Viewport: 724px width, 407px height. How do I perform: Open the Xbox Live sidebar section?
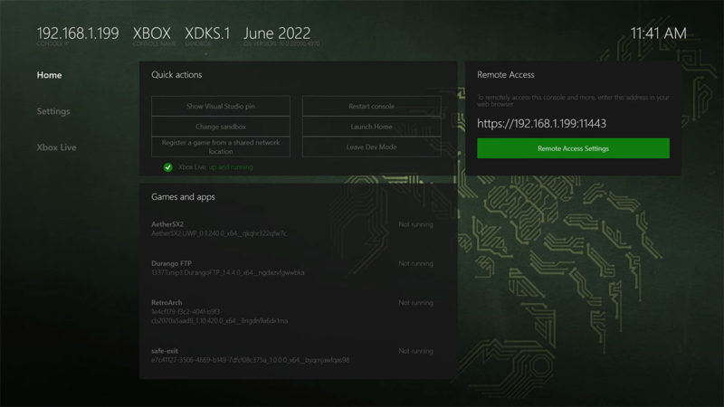click(57, 146)
